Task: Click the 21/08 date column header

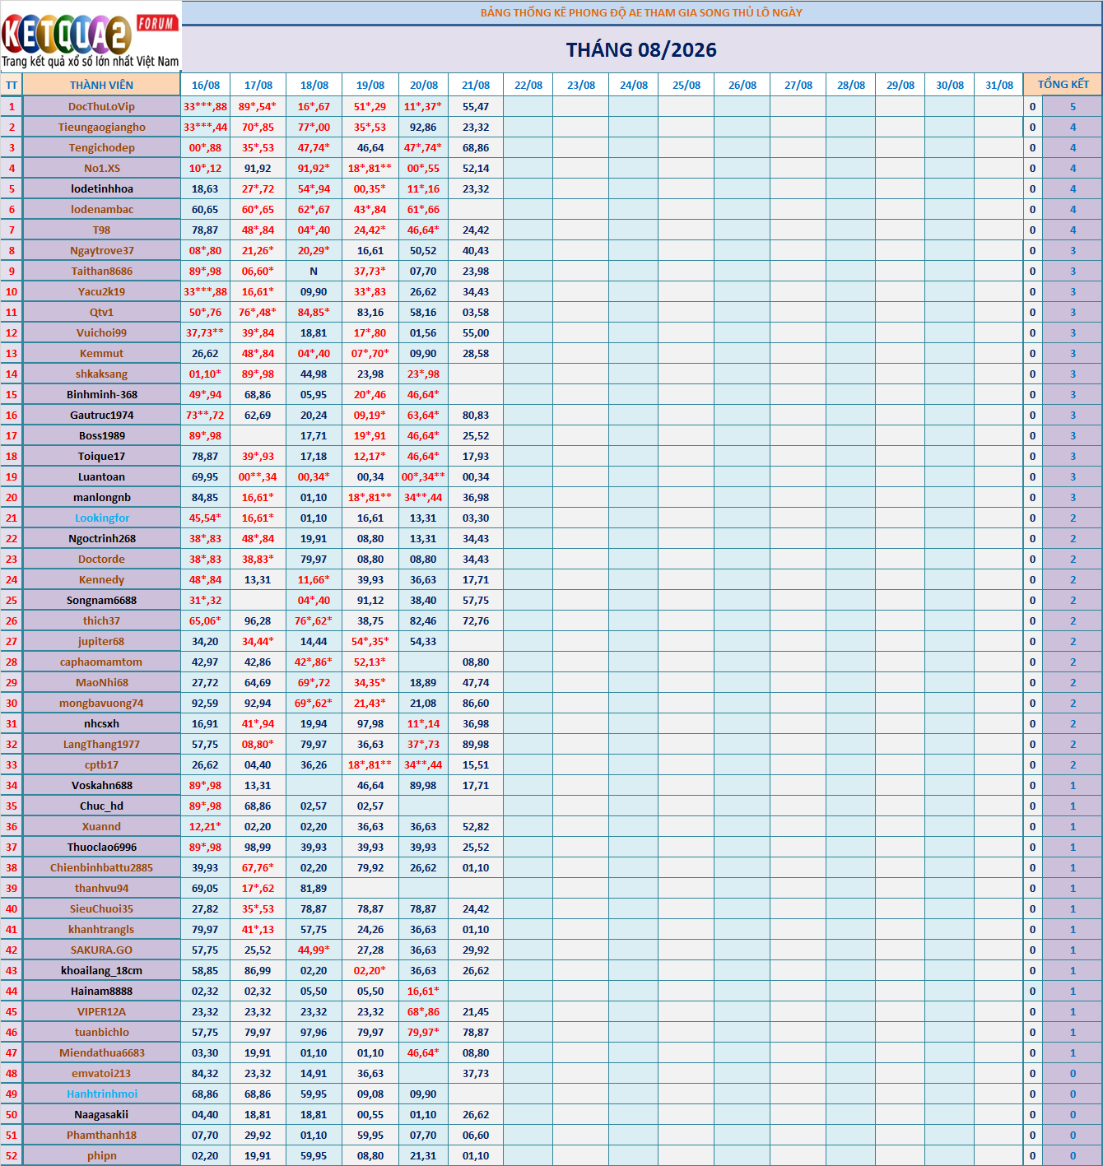Action: click(x=476, y=85)
